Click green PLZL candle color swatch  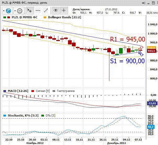[5, 18]
